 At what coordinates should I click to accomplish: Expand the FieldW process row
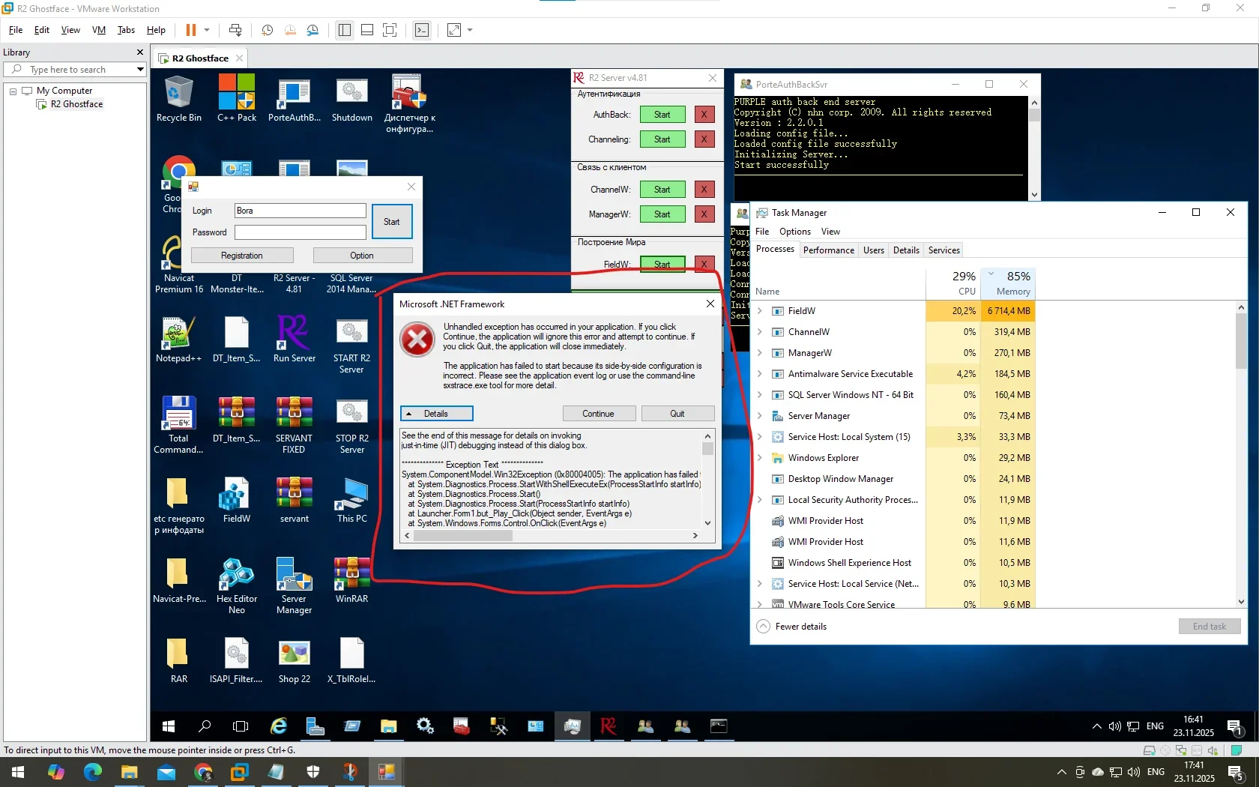tap(760, 311)
